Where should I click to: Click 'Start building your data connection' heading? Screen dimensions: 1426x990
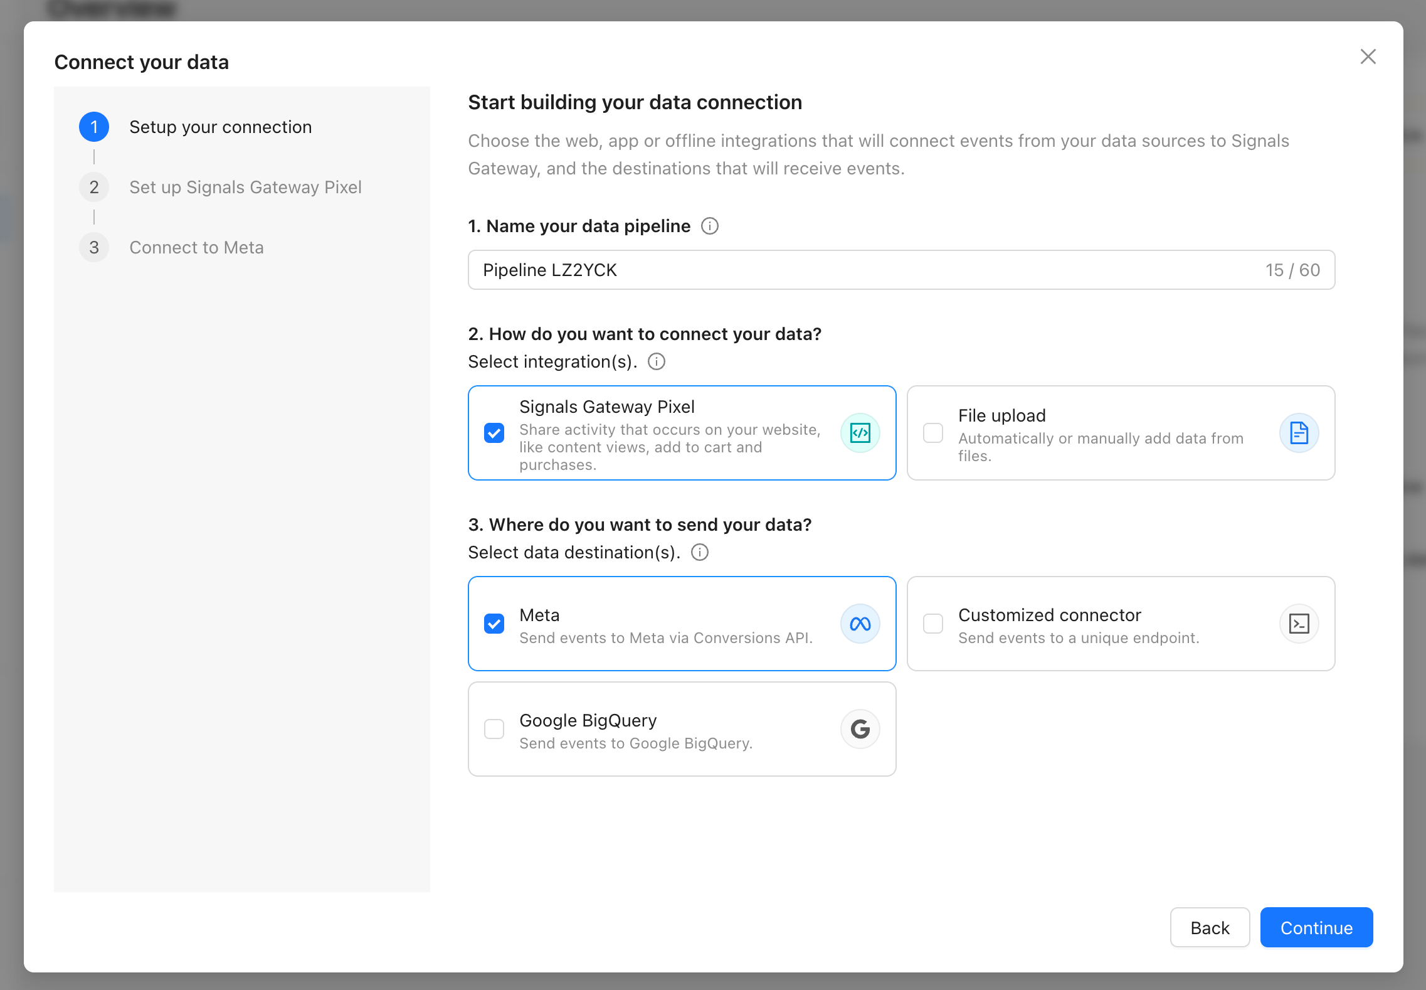[635, 102]
